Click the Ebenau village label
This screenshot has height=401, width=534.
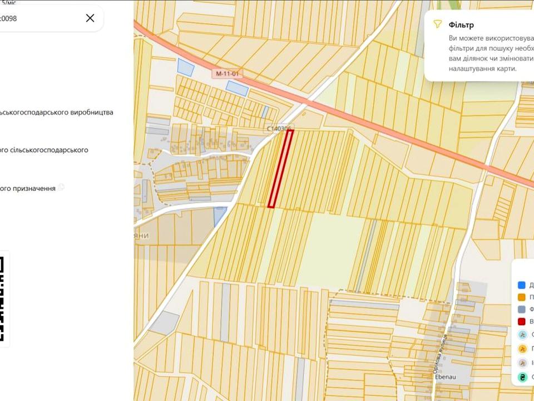tap(446, 377)
